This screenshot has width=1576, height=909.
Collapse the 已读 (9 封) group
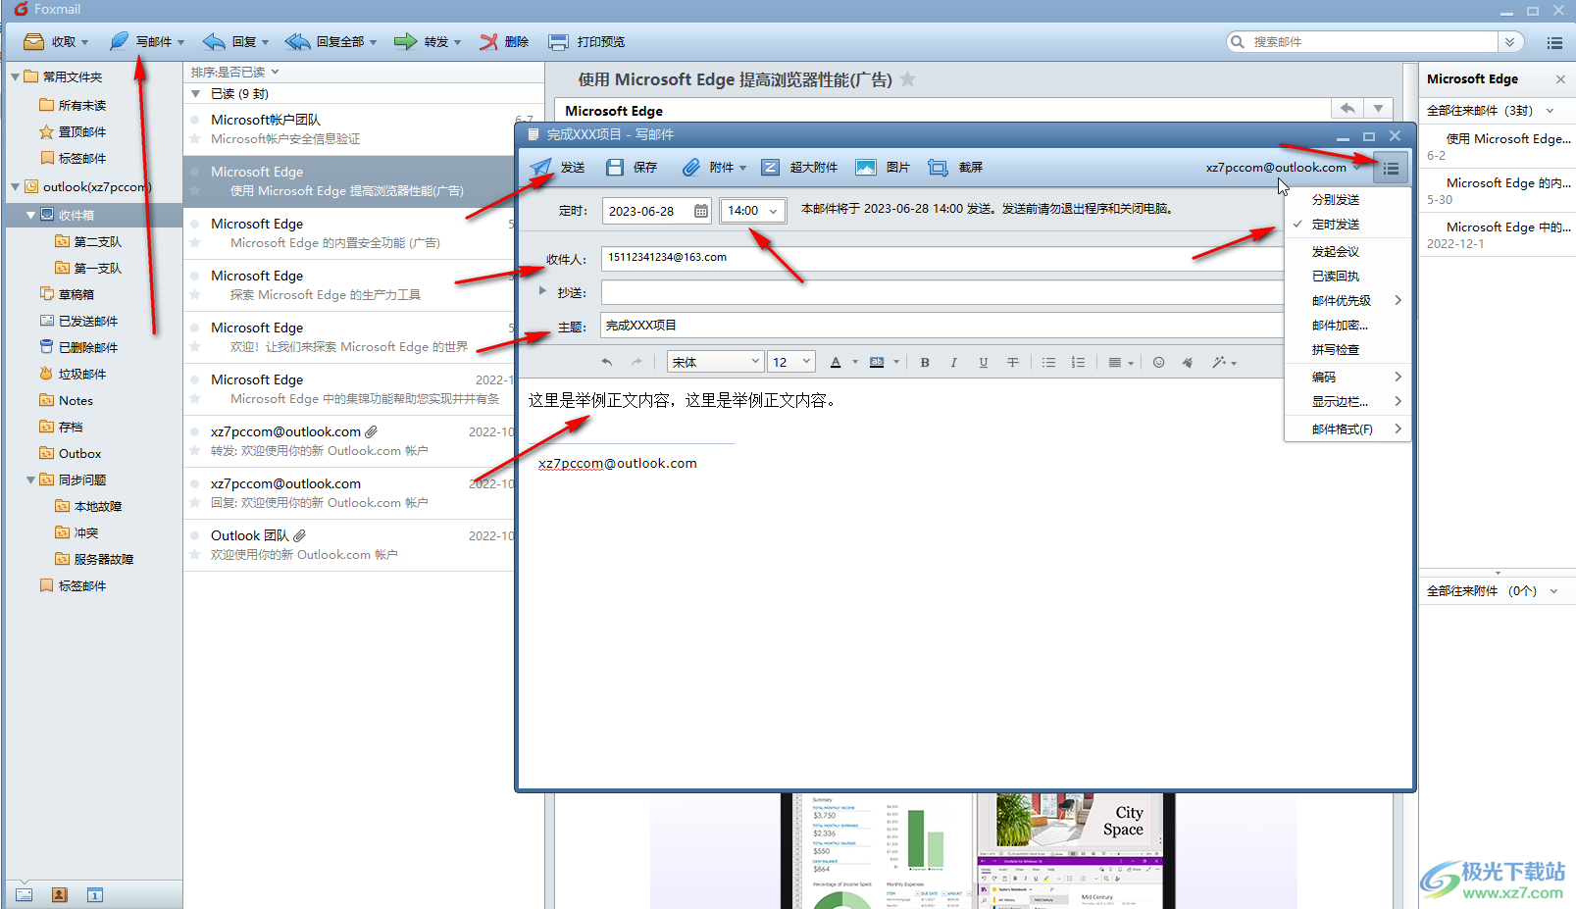pyautogui.click(x=196, y=94)
